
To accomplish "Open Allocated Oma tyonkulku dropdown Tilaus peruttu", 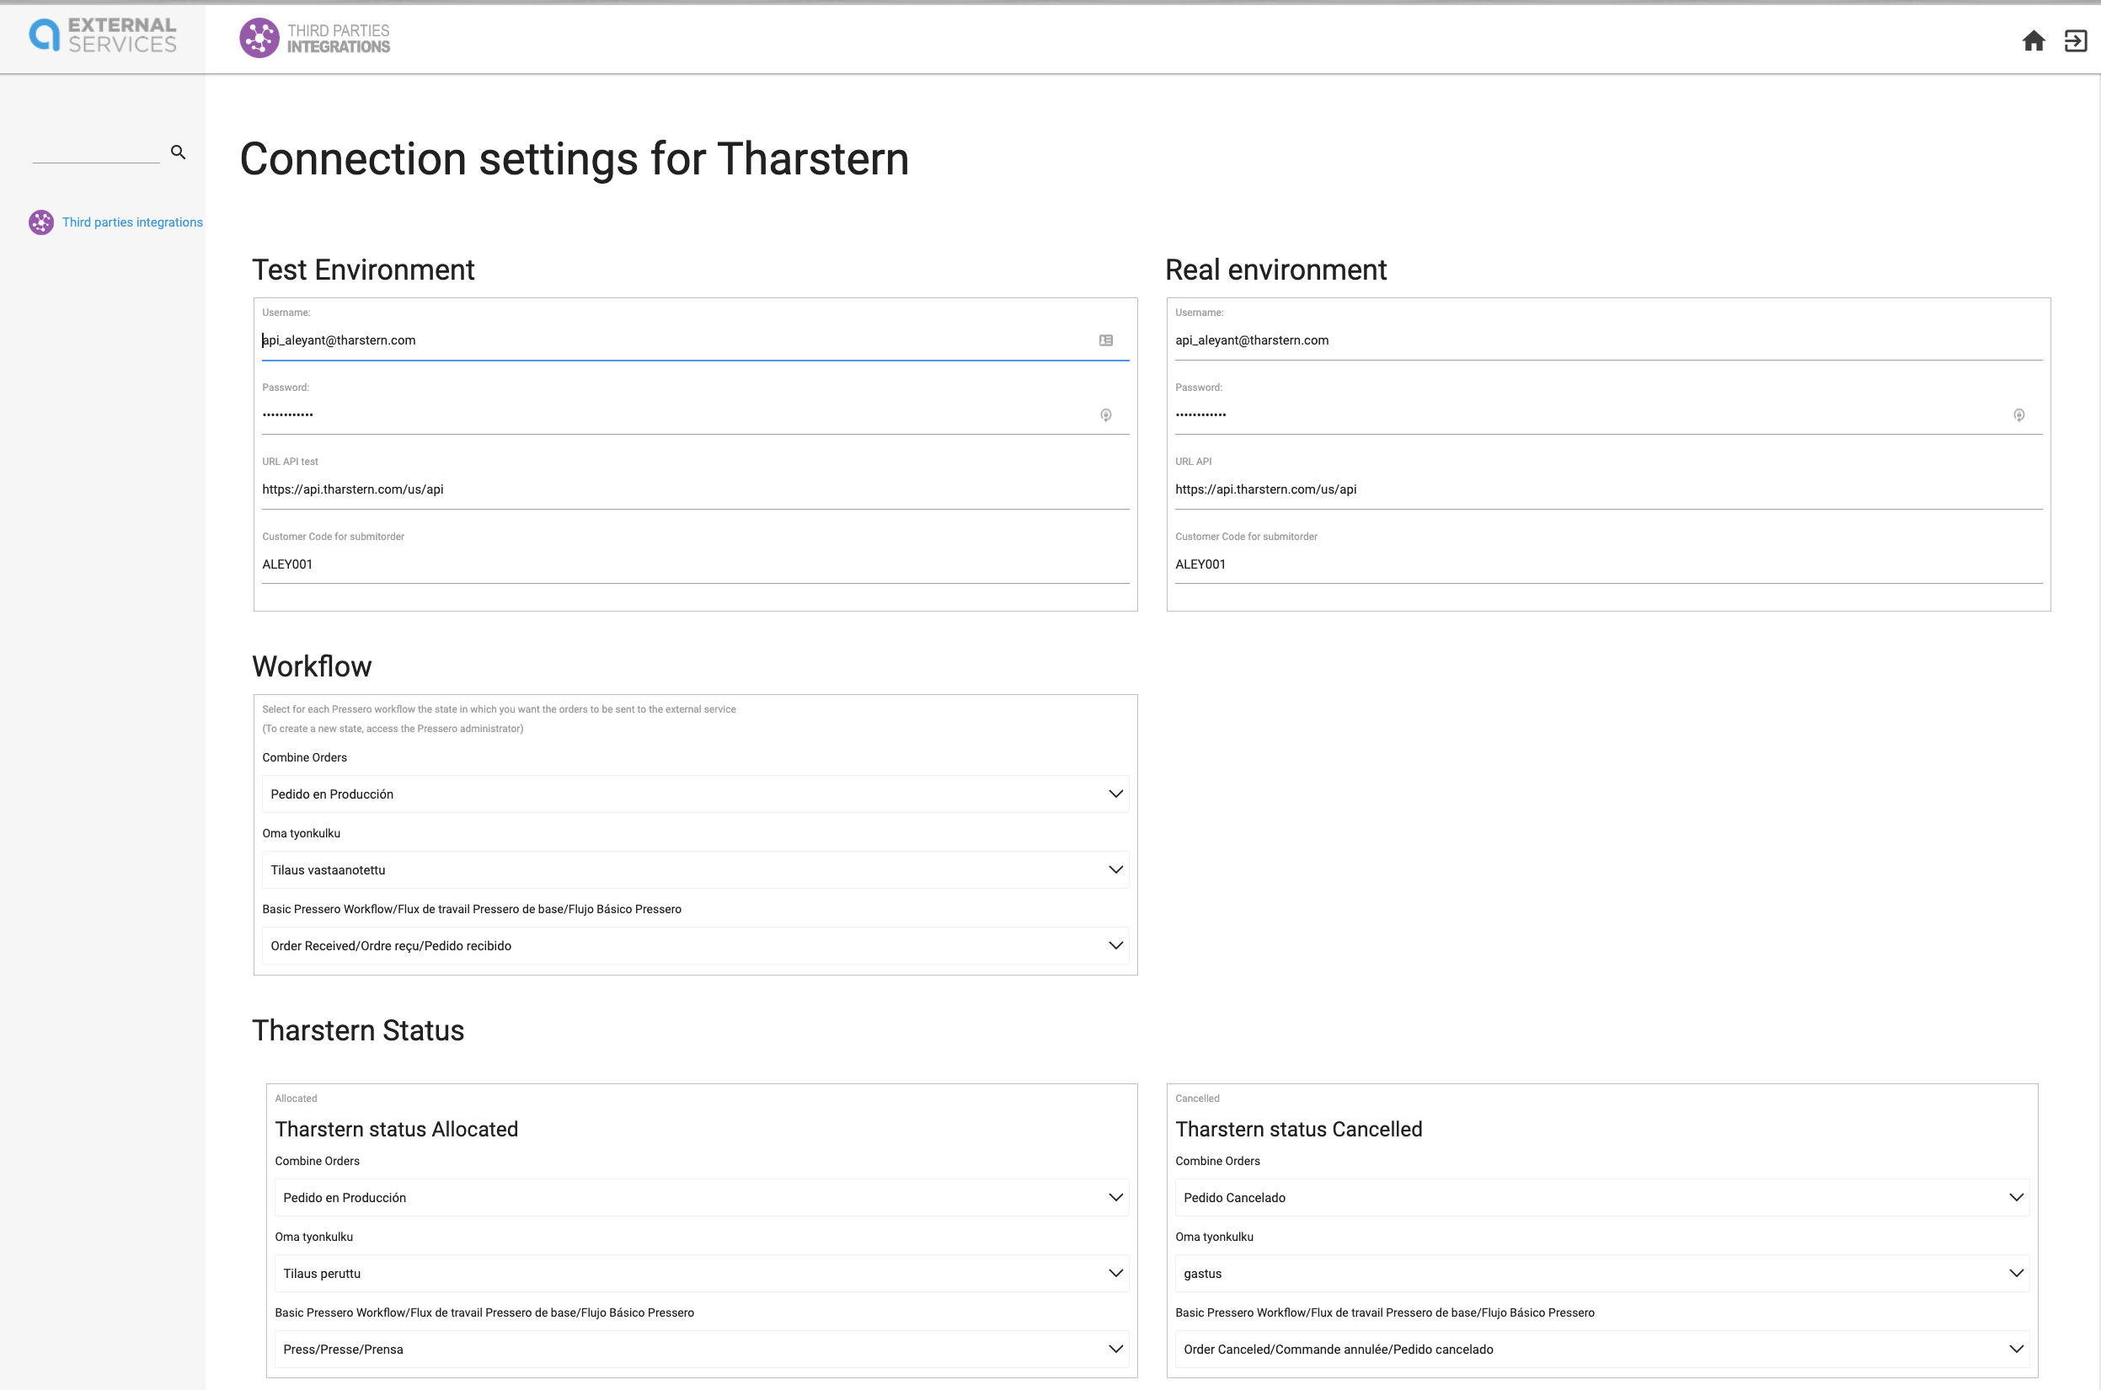I will pyautogui.click(x=701, y=1274).
